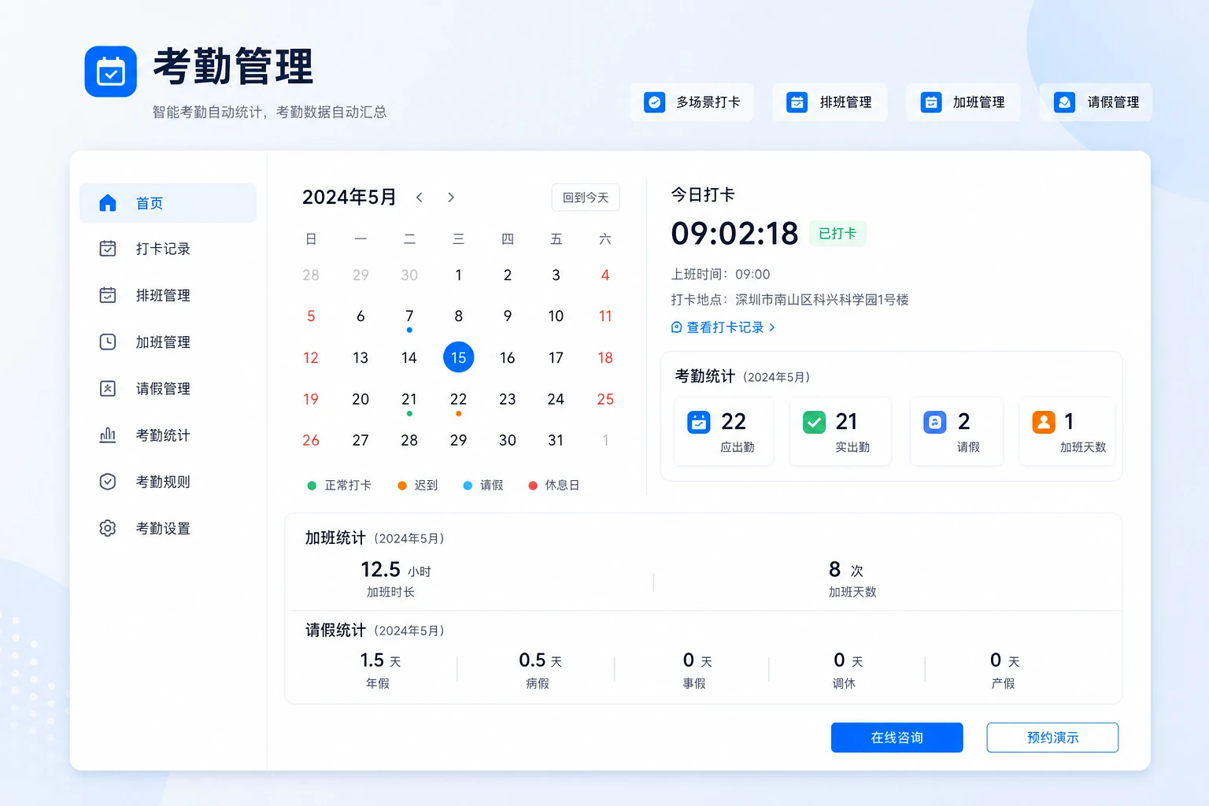Click the 回到今天 button
The image size is (1209, 806).
tap(586, 198)
